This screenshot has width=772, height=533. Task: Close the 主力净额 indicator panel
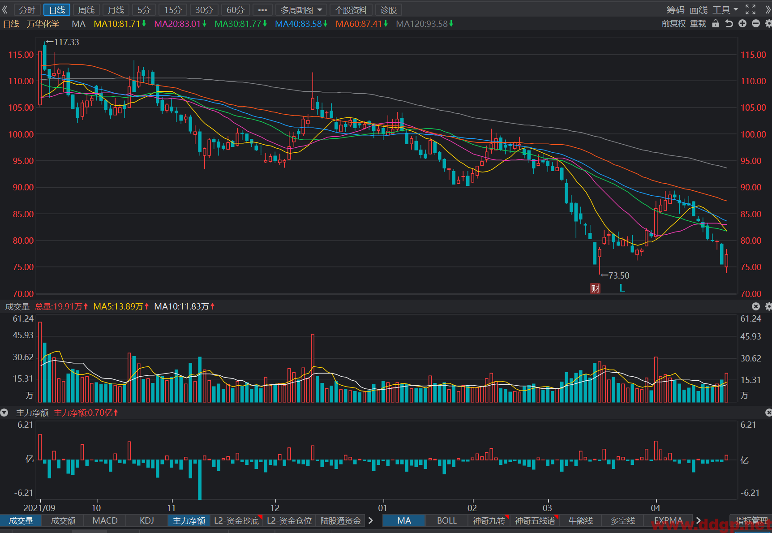768,413
